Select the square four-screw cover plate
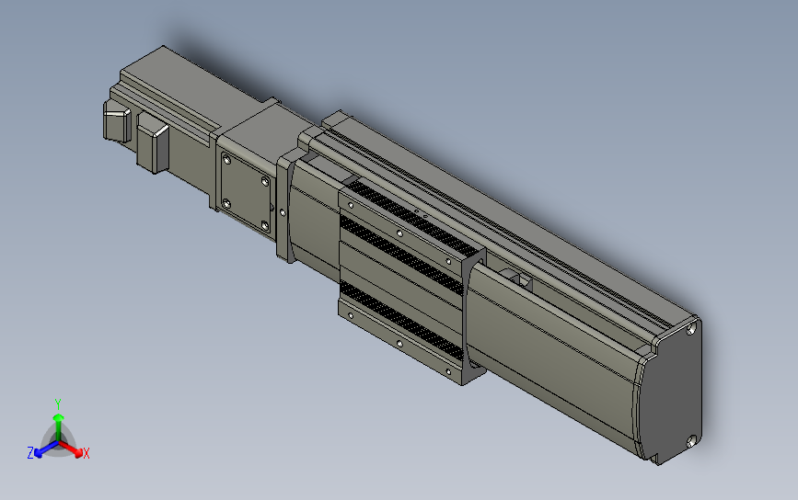 (x=246, y=193)
